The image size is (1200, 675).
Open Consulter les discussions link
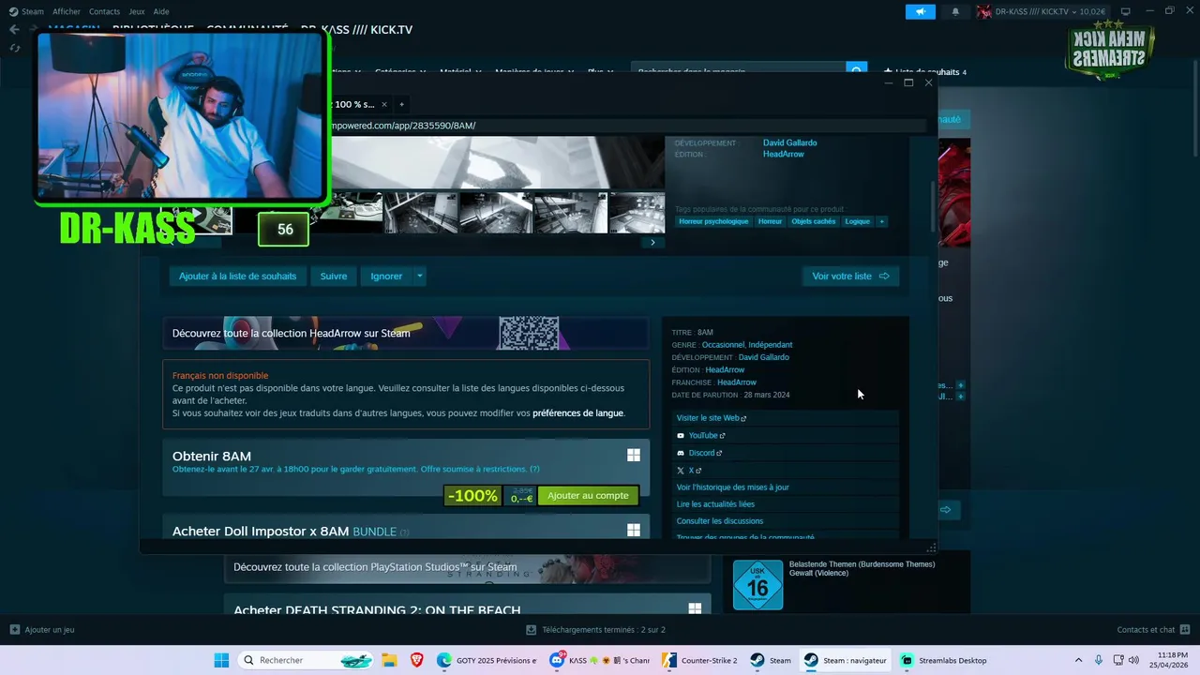pos(720,521)
